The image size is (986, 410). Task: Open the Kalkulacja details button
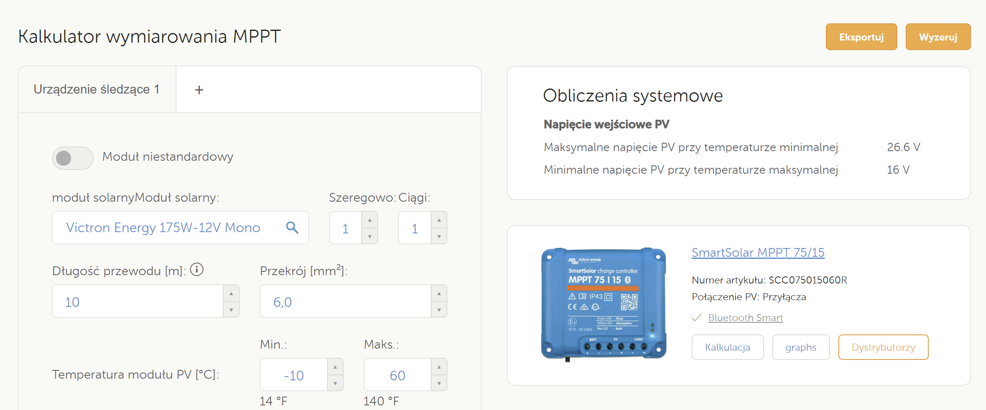pyautogui.click(x=727, y=347)
